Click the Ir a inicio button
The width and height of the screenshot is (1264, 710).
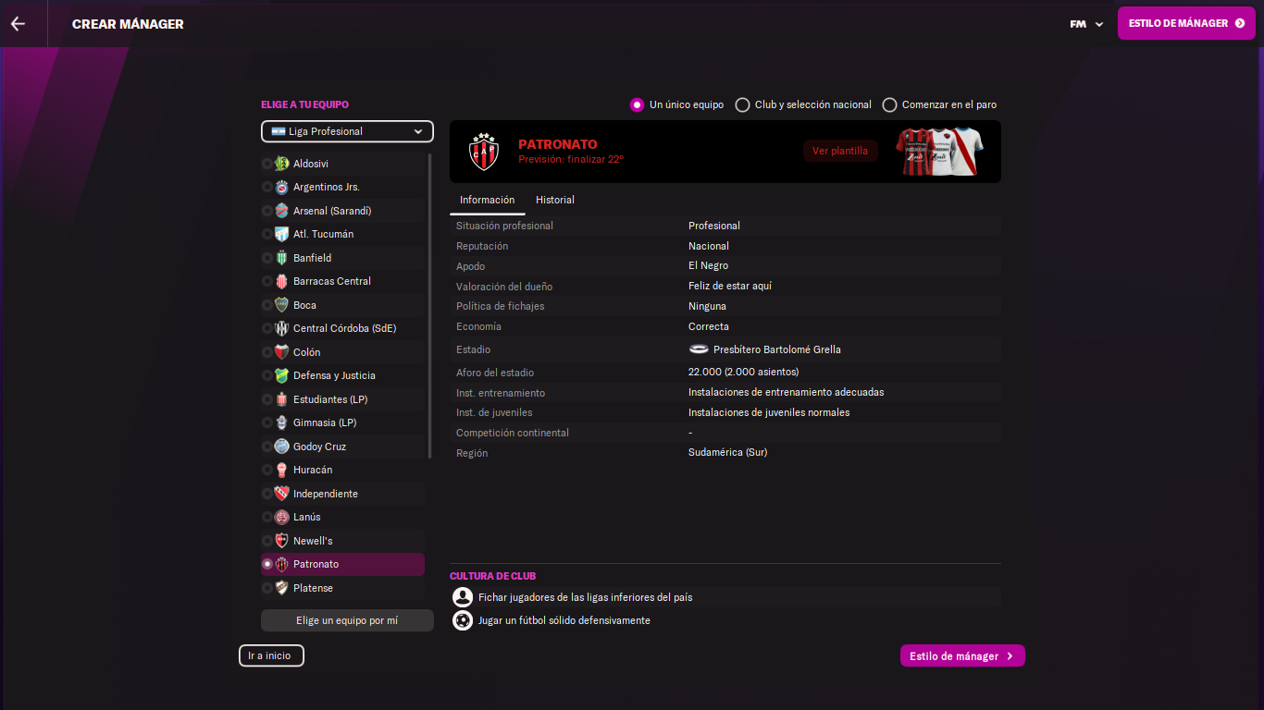[271, 655]
